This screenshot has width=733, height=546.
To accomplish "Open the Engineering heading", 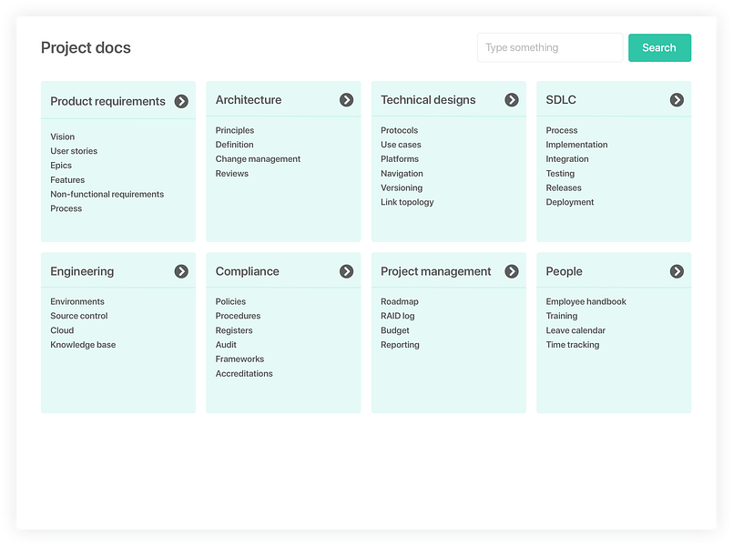I will 82,271.
